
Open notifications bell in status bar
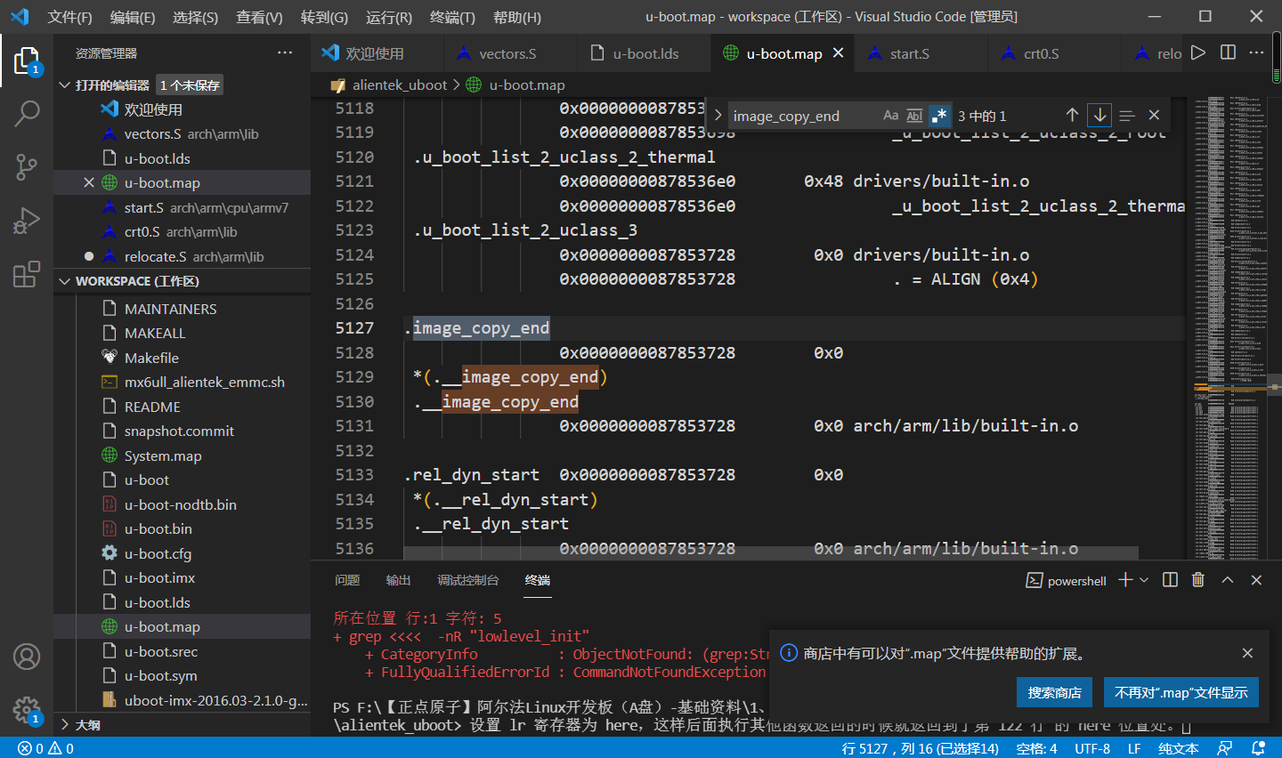[1258, 748]
